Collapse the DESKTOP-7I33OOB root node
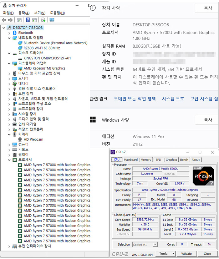Viewport: 219px width, 259px height. tap(4, 28)
